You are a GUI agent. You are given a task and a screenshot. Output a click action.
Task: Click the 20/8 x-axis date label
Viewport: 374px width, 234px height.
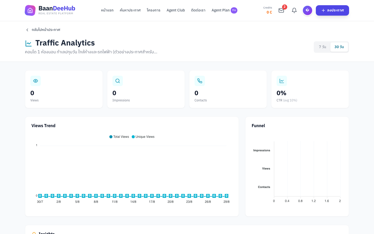(171, 202)
